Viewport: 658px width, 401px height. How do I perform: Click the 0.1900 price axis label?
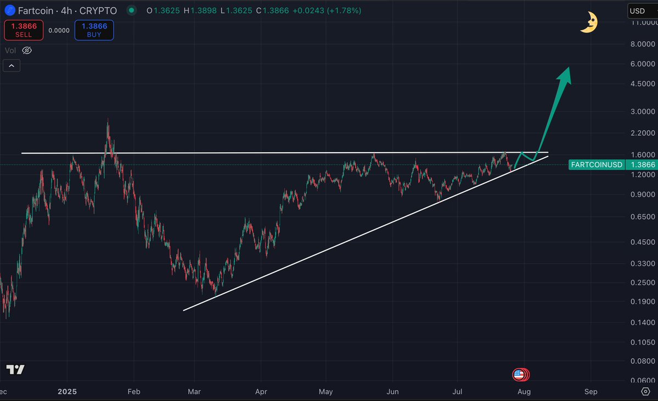point(643,302)
